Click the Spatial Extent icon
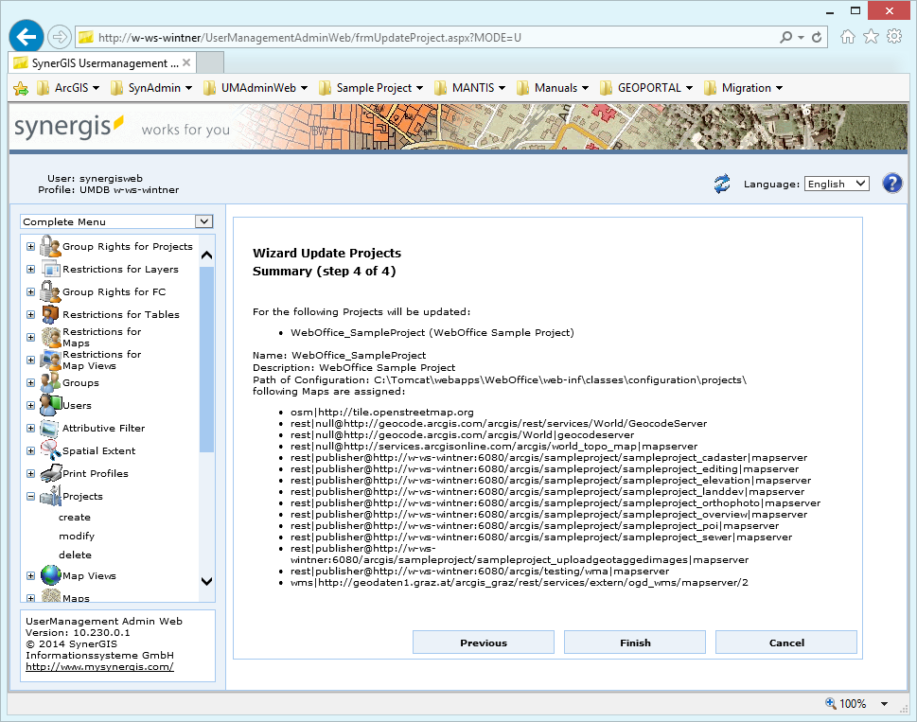917x722 pixels. coord(50,450)
